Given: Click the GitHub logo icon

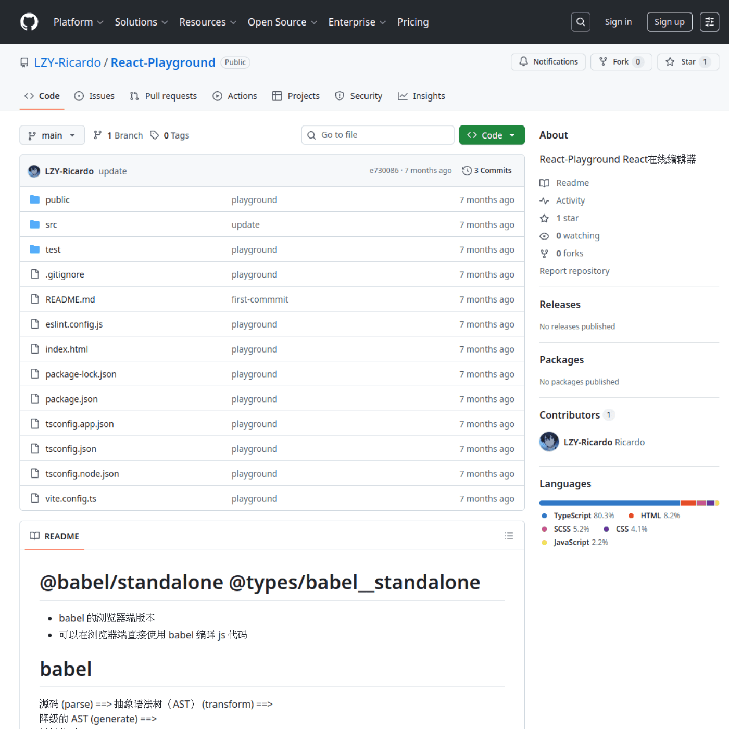Looking at the screenshot, I should 29,21.
